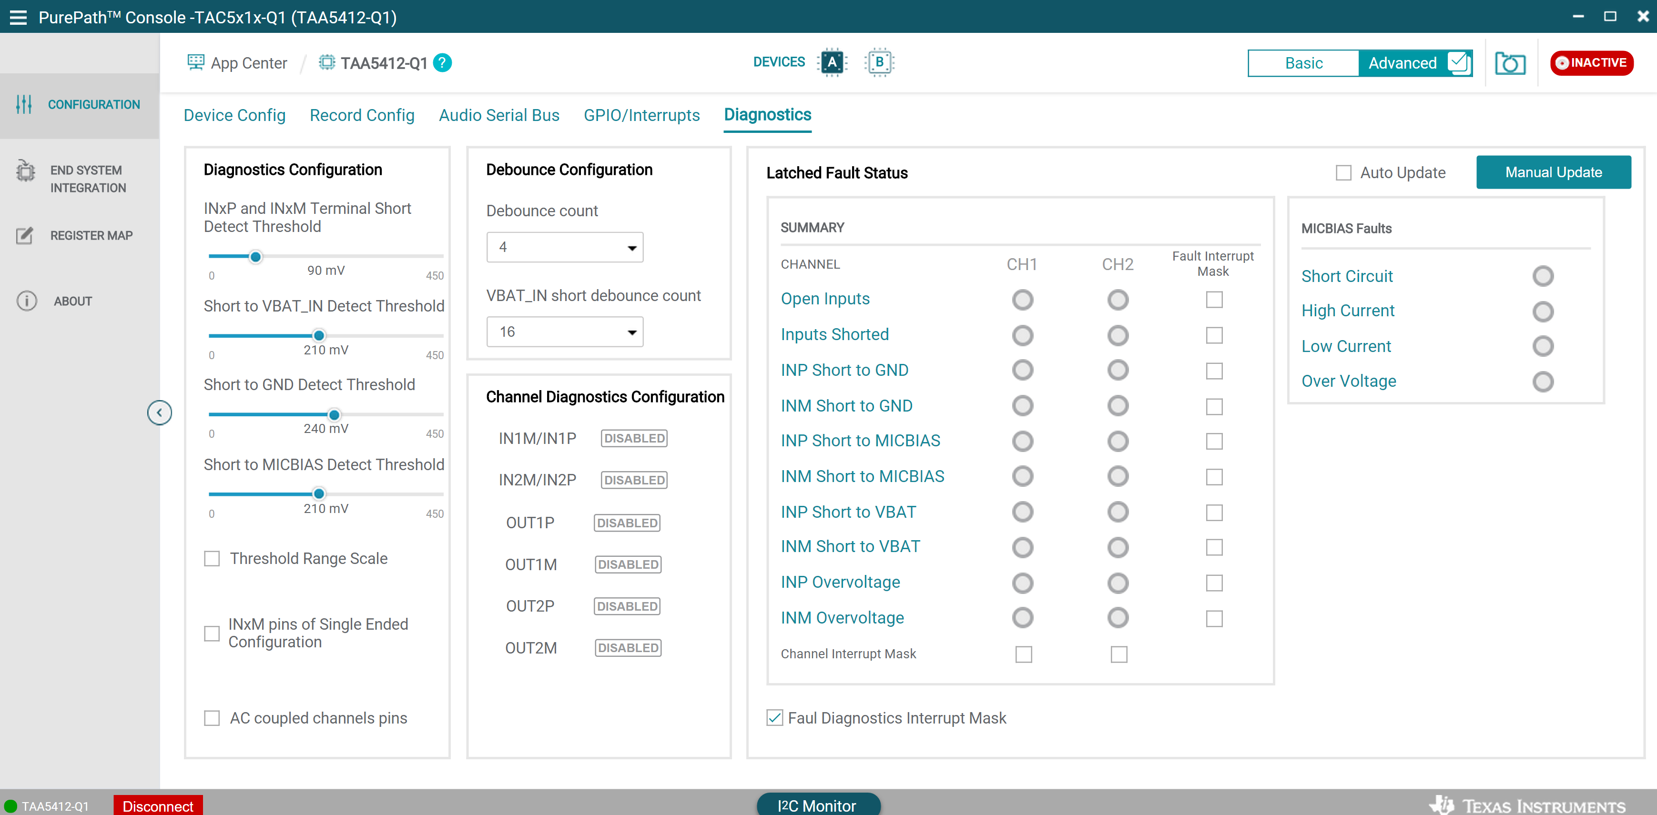Check Open Inputs fault interrupt mask

tap(1214, 300)
